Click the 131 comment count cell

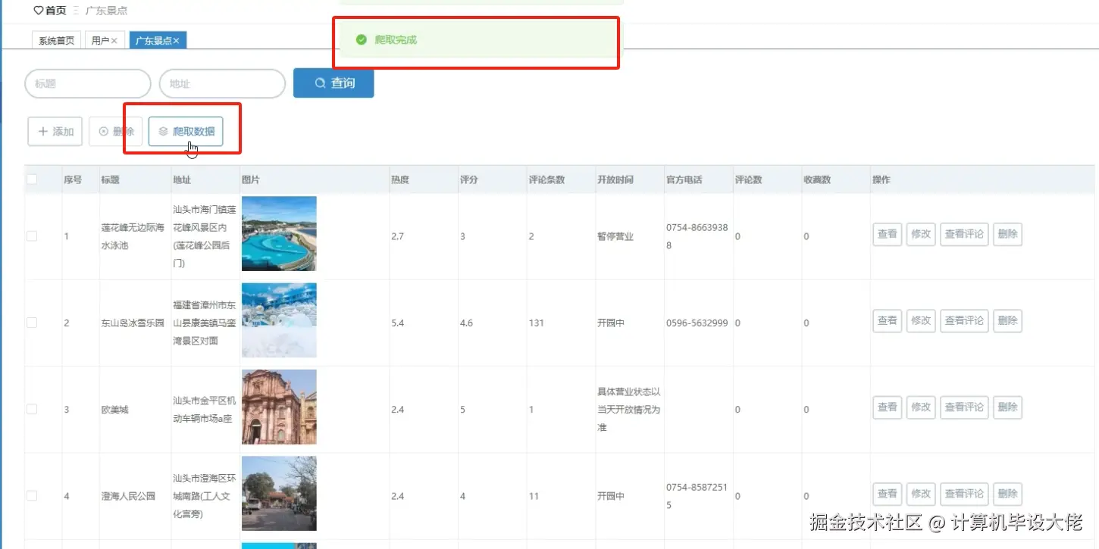(537, 323)
